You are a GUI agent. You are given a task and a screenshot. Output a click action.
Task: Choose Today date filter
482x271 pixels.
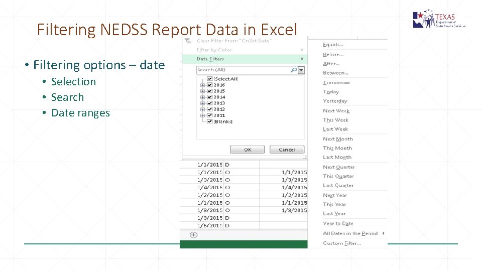click(x=331, y=91)
